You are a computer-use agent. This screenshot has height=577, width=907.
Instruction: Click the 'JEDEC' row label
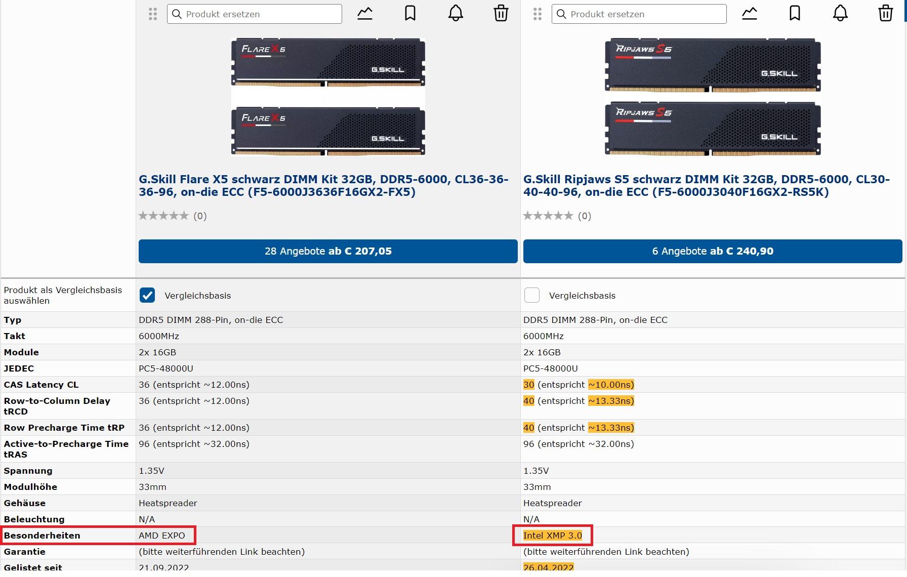(x=19, y=368)
